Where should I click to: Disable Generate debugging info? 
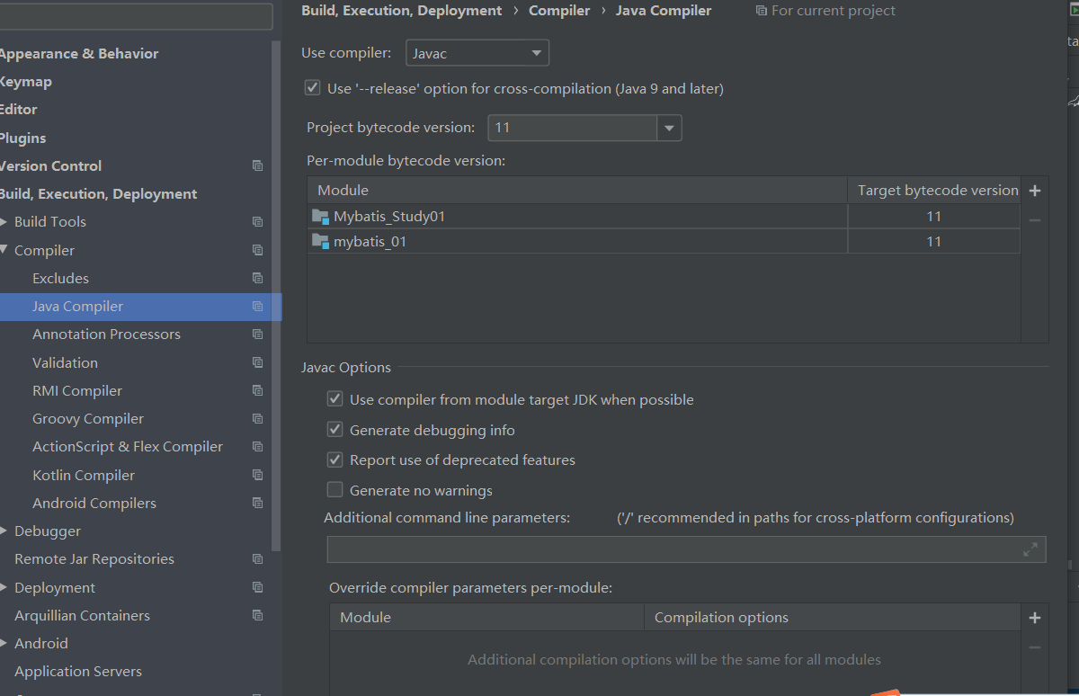334,429
